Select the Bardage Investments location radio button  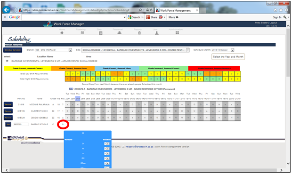(x=7, y=61)
